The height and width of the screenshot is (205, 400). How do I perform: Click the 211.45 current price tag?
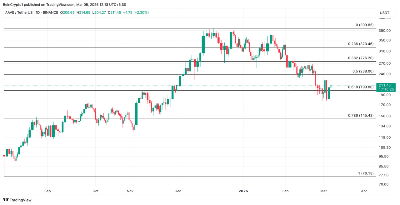pyautogui.click(x=384, y=85)
